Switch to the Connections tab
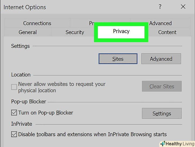Viewport: 195px width, 147px height. click(37, 23)
